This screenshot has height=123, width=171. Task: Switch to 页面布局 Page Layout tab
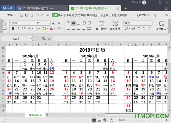[x=69, y=15]
